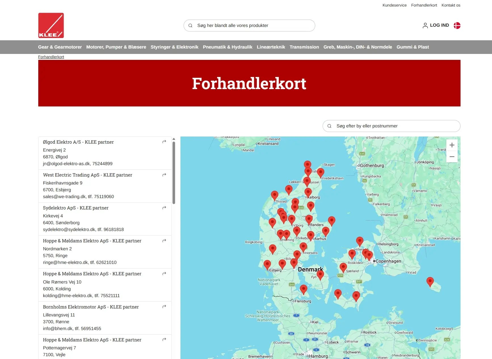
Task: Open Motorer, Pumper & Blæsere menu
Action: (116, 47)
